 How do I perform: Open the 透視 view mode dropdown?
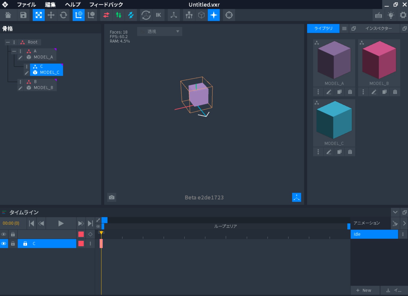click(x=160, y=32)
